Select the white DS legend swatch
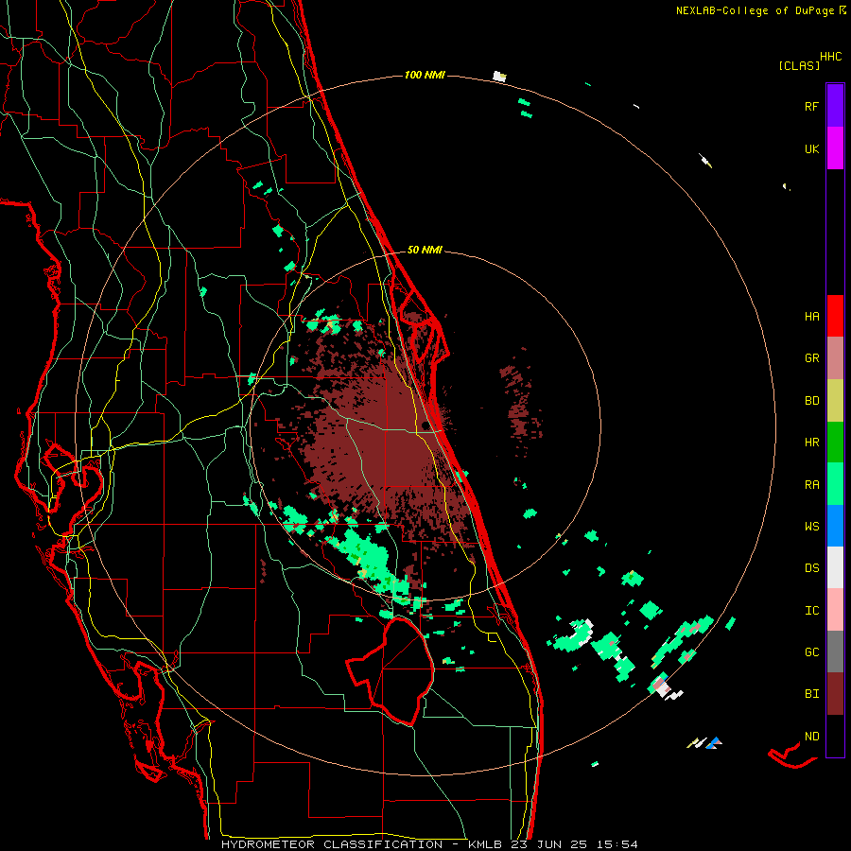This screenshot has height=851, width=851. click(835, 567)
